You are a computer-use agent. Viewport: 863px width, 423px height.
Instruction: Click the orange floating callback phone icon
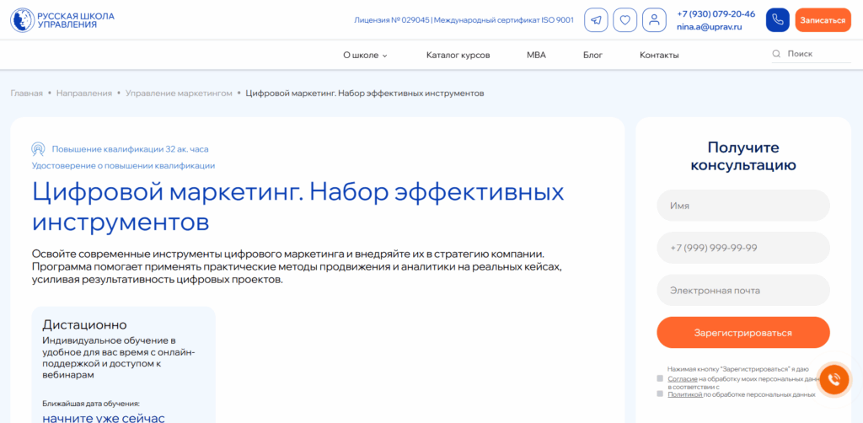point(834,379)
